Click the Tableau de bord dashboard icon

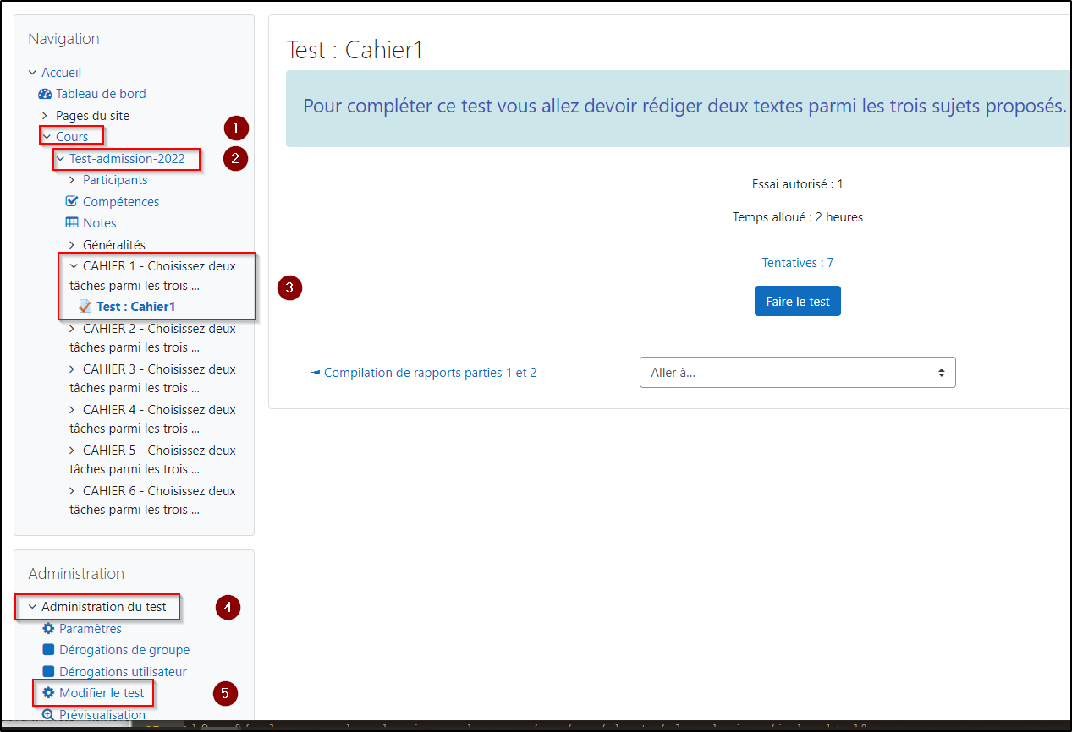click(x=46, y=94)
